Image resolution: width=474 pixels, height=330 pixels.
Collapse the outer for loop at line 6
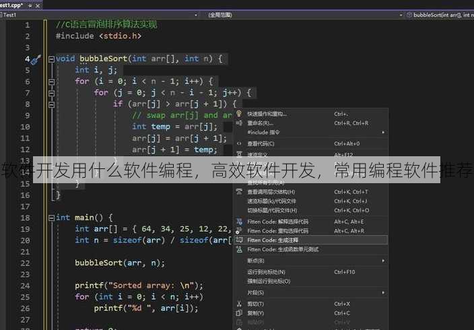(x=51, y=81)
